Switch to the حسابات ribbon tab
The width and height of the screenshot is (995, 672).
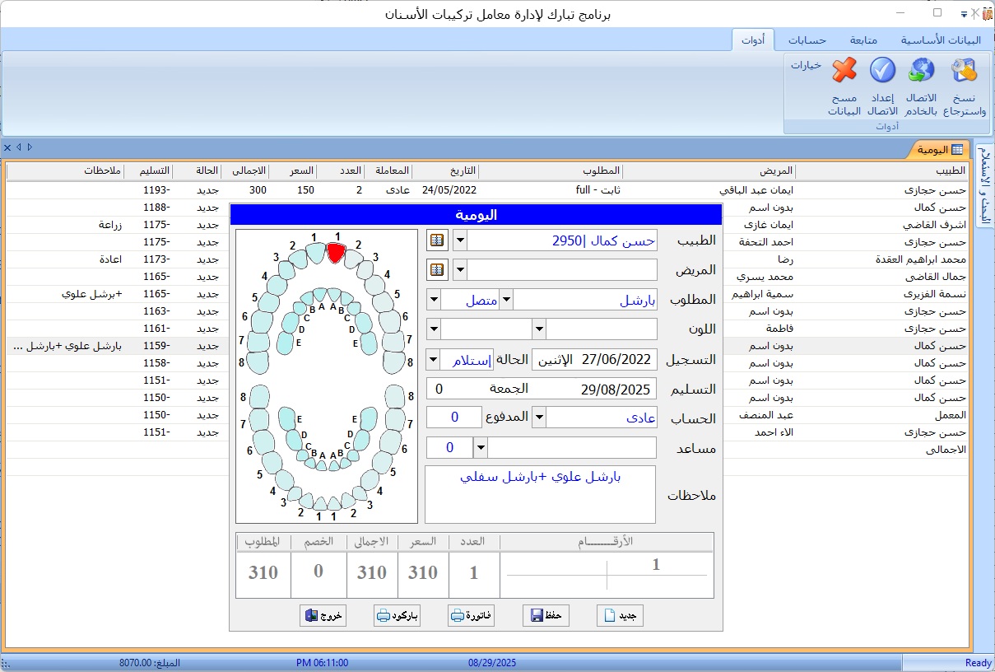[807, 40]
